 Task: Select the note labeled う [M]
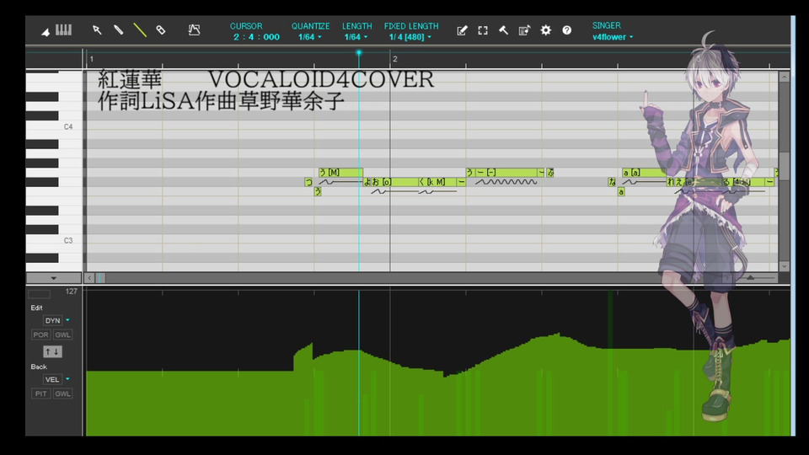(341, 172)
